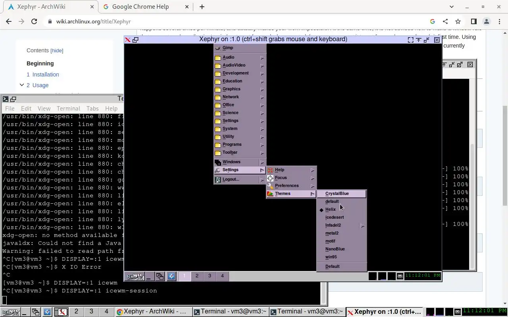The image size is (508, 317).
Task: Open the host IceWM start button
Action: [x=11, y=312]
